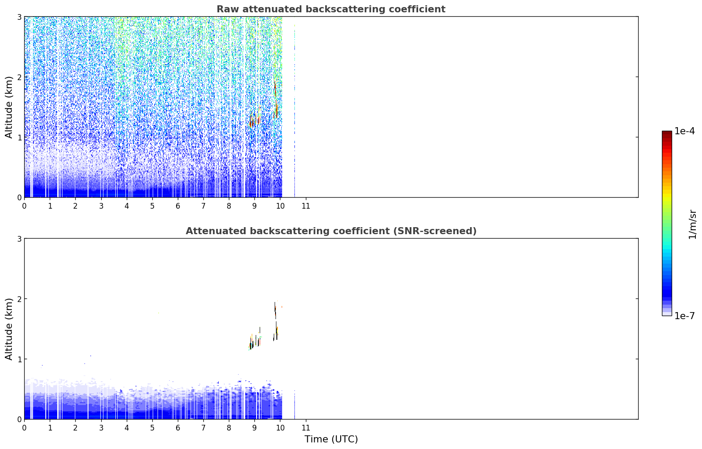Click the 'Time (UTC)' axis label

(x=331, y=439)
